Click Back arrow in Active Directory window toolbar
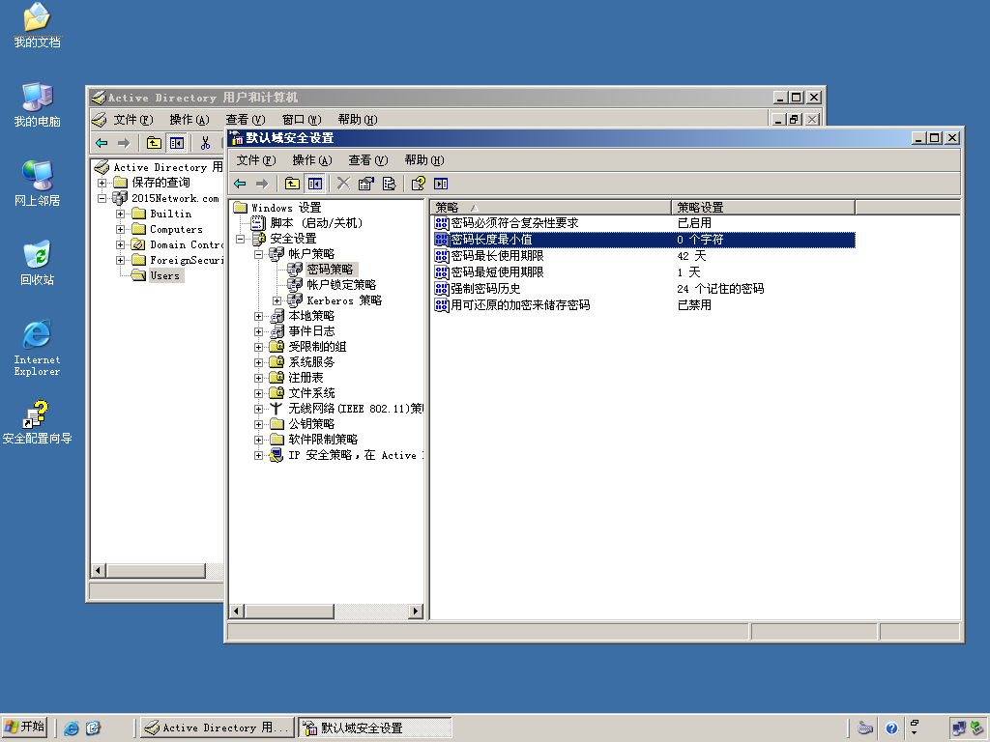The image size is (990, 742). point(102,143)
